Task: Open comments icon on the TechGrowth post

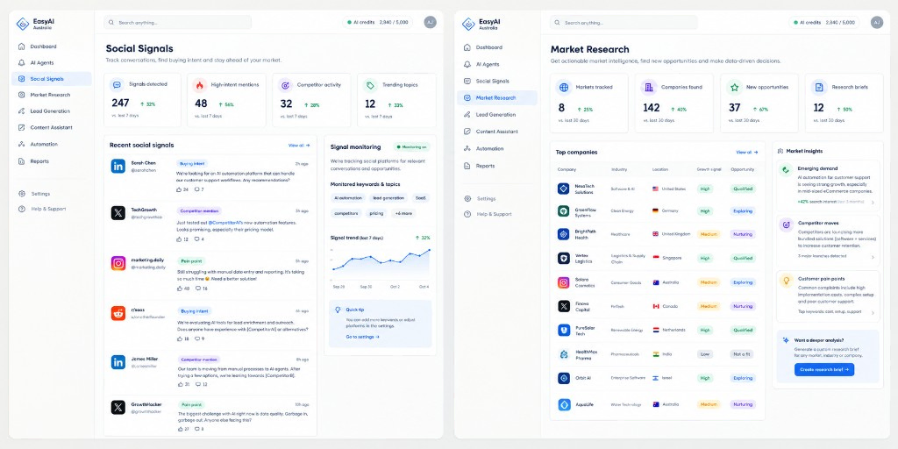Action: (196, 239)
